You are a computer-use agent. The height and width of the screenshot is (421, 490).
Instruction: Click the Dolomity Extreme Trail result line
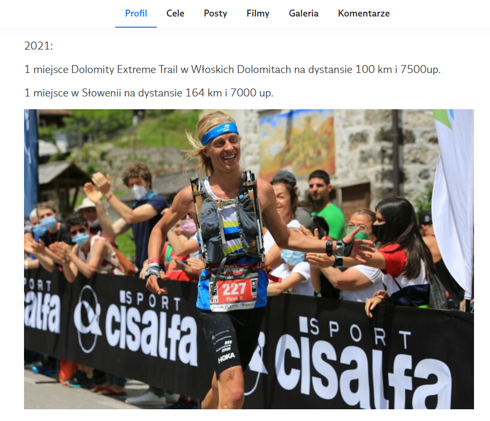(232, 69)
